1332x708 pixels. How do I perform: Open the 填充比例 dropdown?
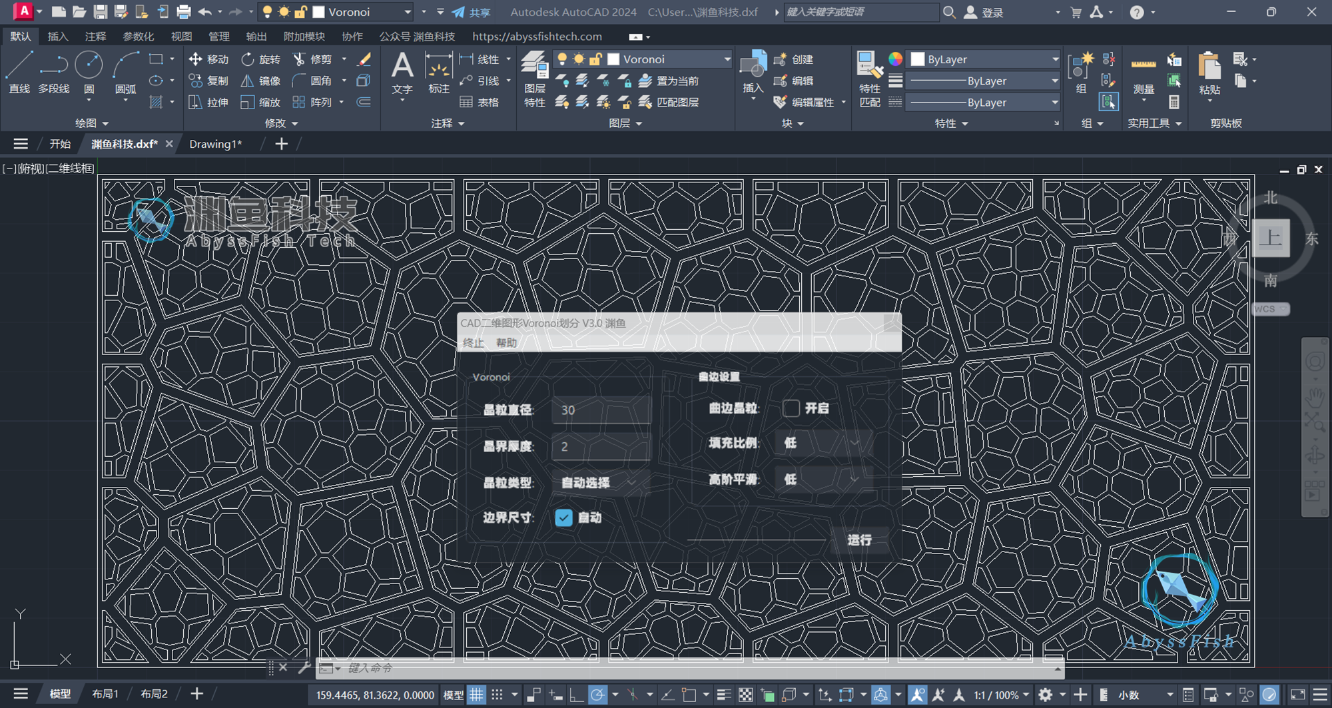click(x=824, y=443)
